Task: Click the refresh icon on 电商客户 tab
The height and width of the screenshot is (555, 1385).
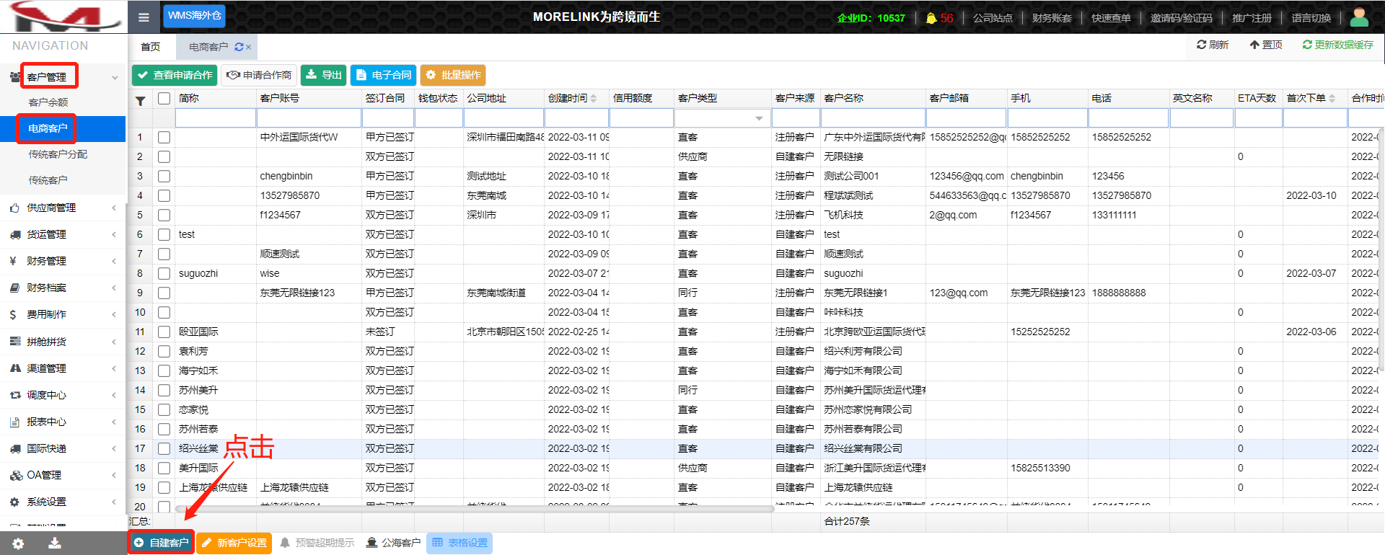Action: point(239,47)
